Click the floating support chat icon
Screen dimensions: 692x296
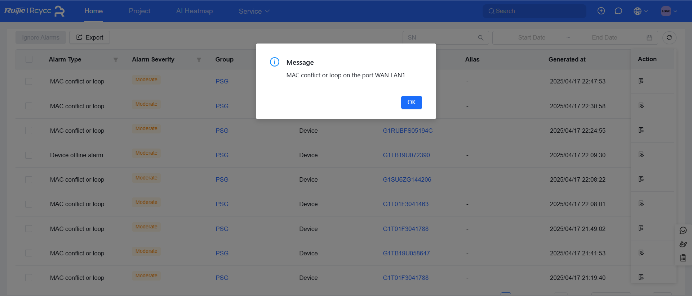(683, 231)
